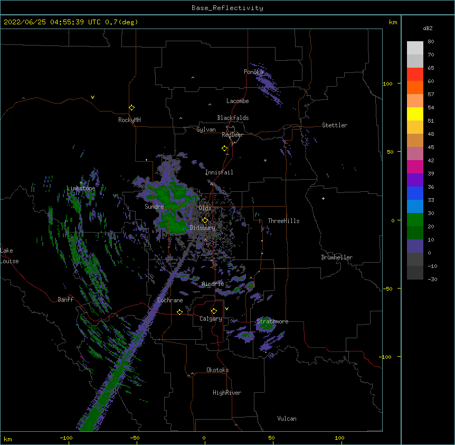Click the Lacombe city label
The width and height of the screenshot is (455, 445).
click(x=238, y=101)
